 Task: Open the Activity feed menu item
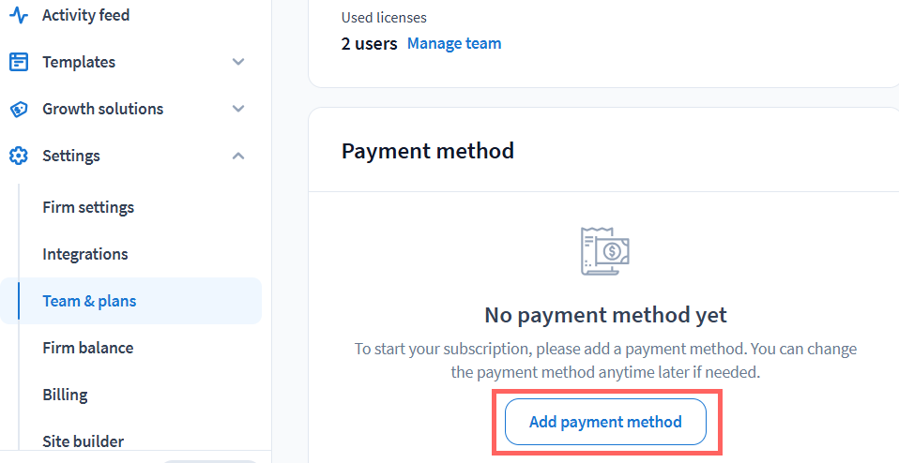pos(85,15)
